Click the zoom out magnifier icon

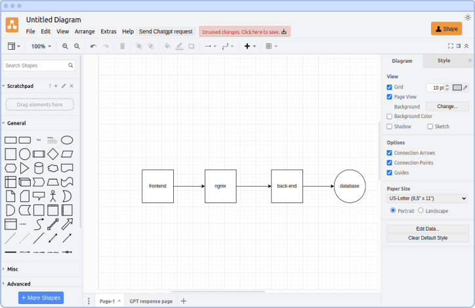77,47
